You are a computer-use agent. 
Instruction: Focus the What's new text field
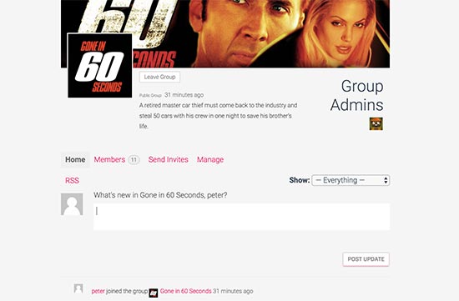tap(241, 217)
